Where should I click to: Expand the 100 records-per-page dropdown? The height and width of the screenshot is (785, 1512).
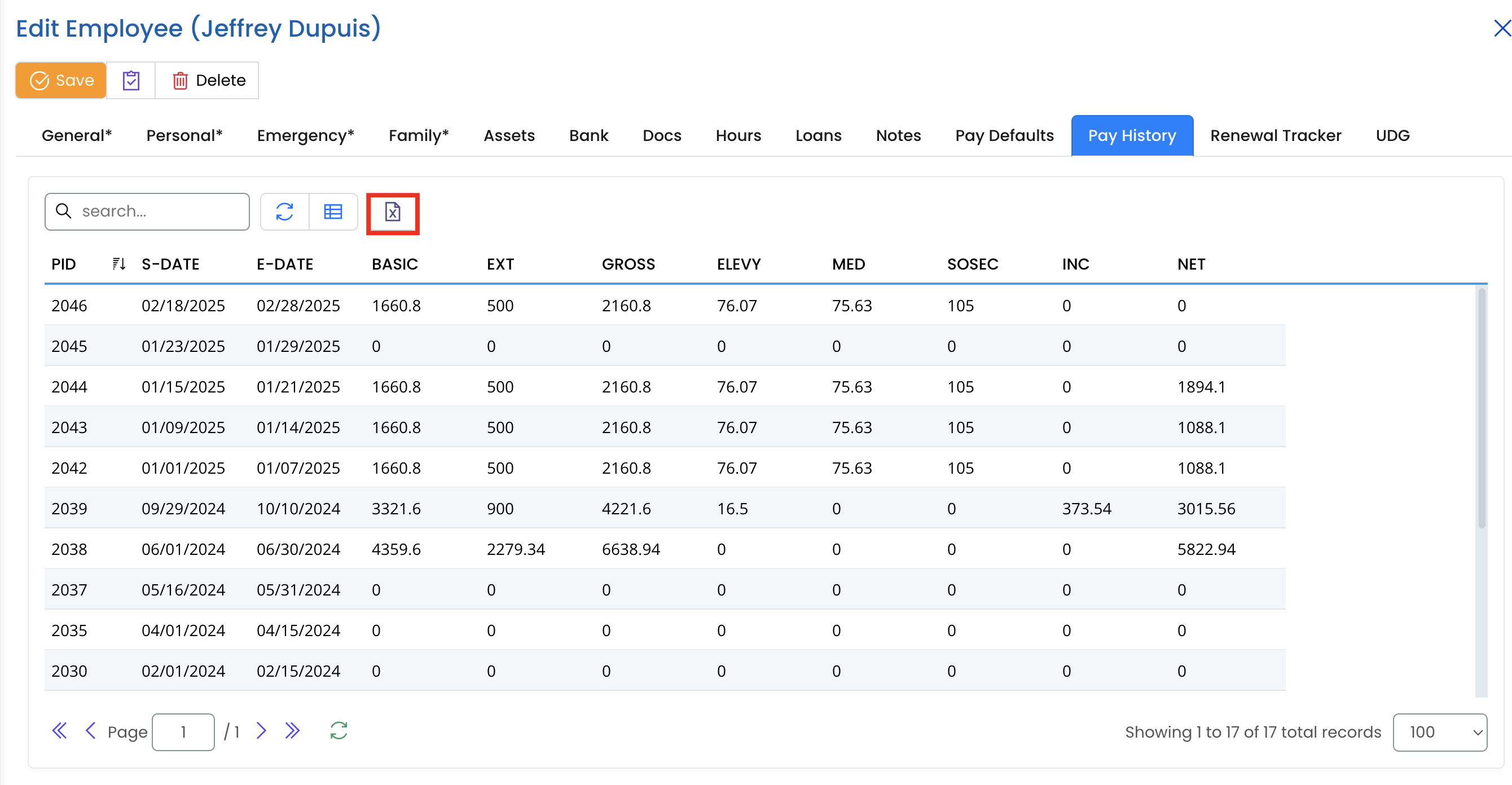[x=1439, y=732]
